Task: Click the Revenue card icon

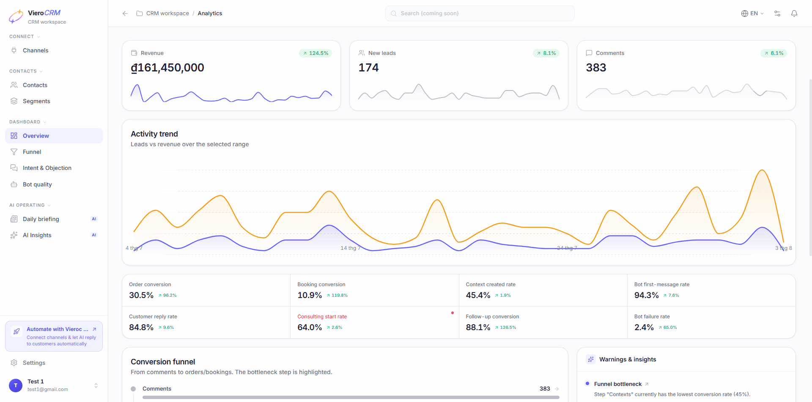Action: tap(134, 53)
